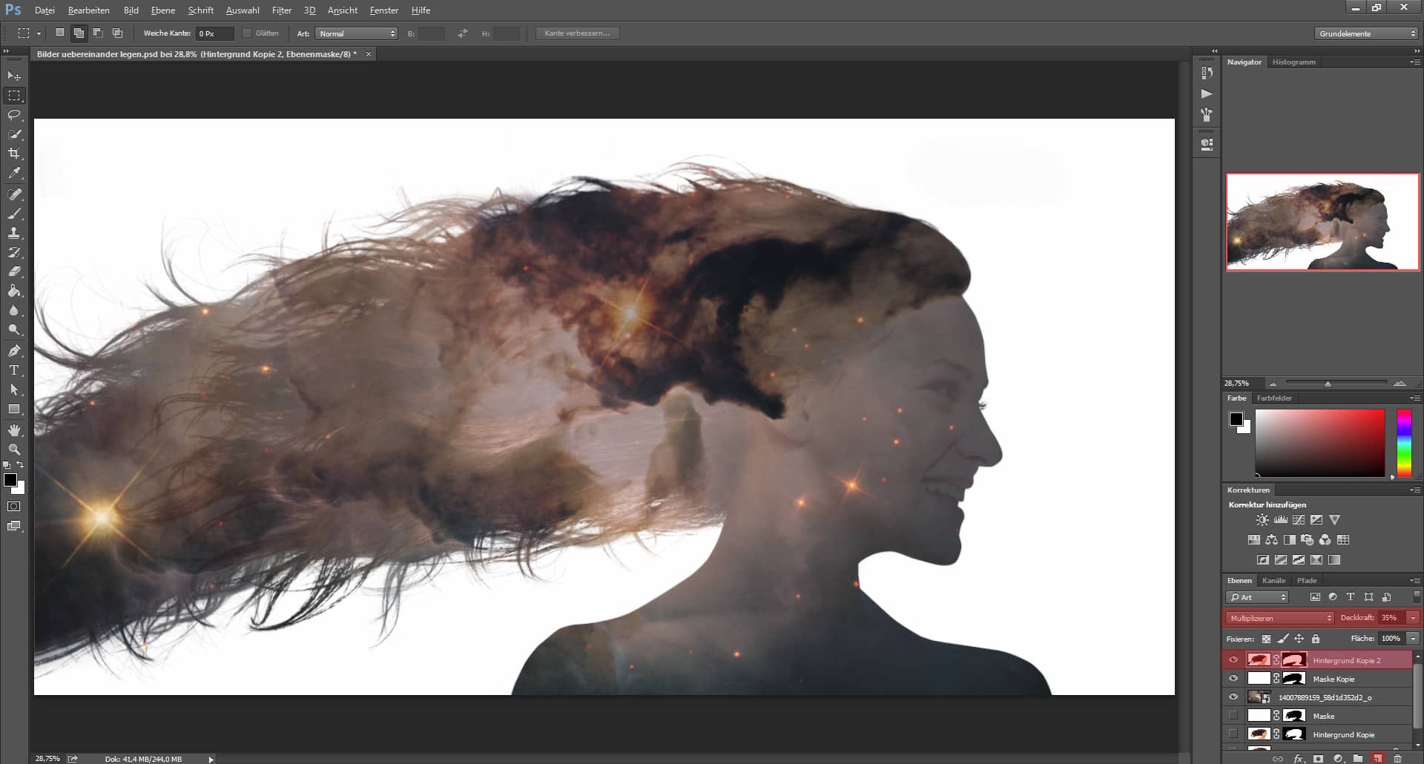
Task: Switch to the Kanäle tab
Action: click(x=1273, y=580)
